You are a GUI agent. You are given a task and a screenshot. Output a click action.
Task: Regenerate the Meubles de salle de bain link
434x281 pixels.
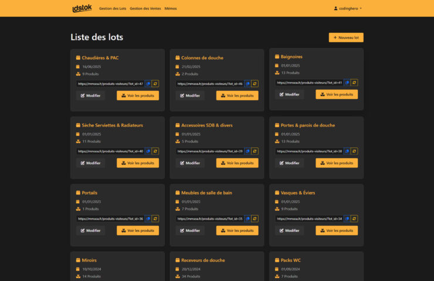255,218
